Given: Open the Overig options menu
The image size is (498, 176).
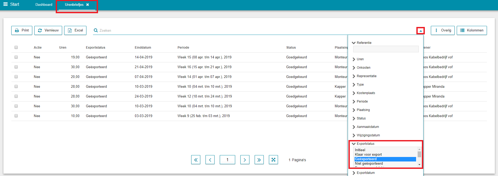Looking at the screenshot, I should click(443, 30).
